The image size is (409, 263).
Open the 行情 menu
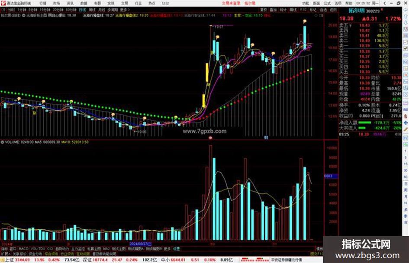(x=43, y=3)
